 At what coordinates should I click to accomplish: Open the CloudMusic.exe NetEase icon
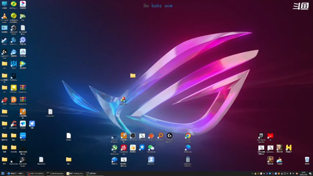(x=124, y=150)
